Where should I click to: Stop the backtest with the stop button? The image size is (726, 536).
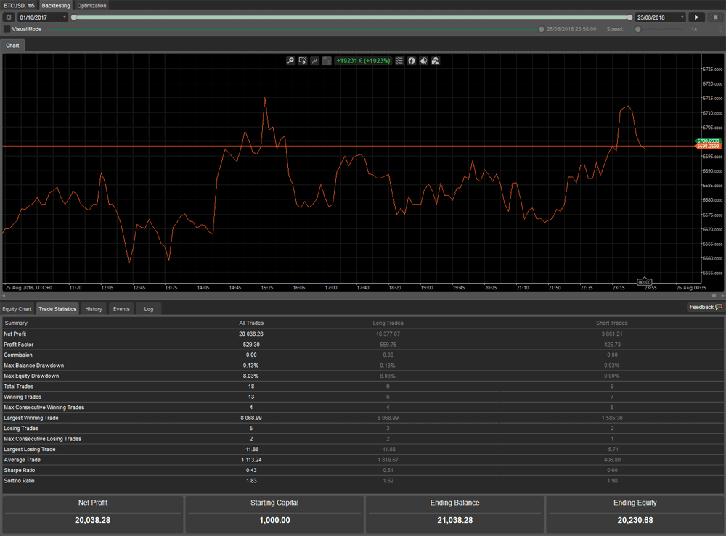715,17
